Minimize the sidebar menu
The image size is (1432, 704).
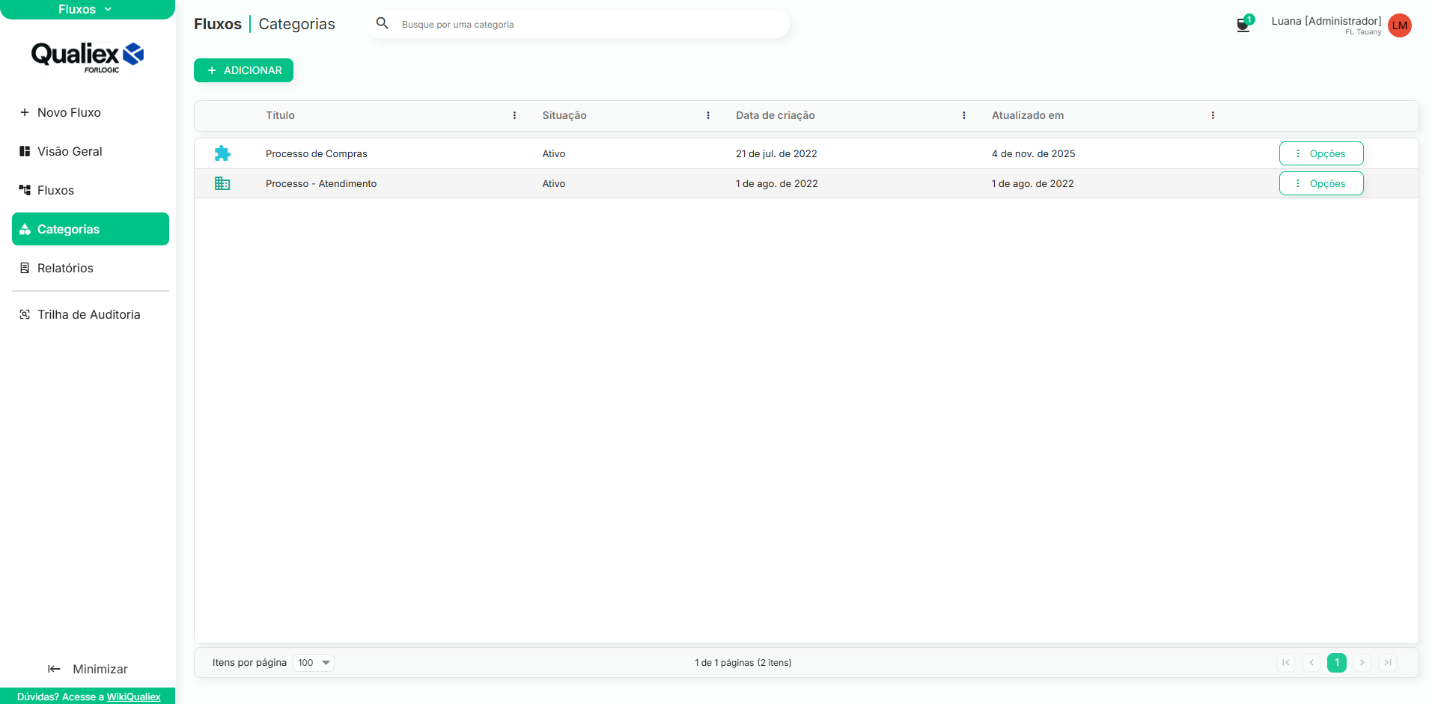88,669
